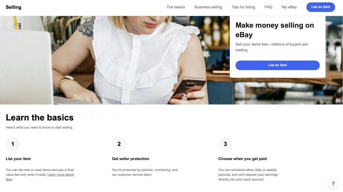This screenshot has height=192, width=343.
Task: Click the payouts description text
Action: (x=248, y=175)
